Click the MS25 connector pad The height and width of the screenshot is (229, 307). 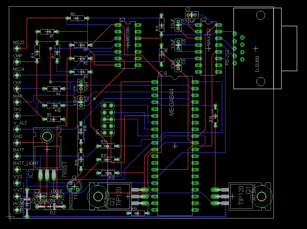[17, 48]
